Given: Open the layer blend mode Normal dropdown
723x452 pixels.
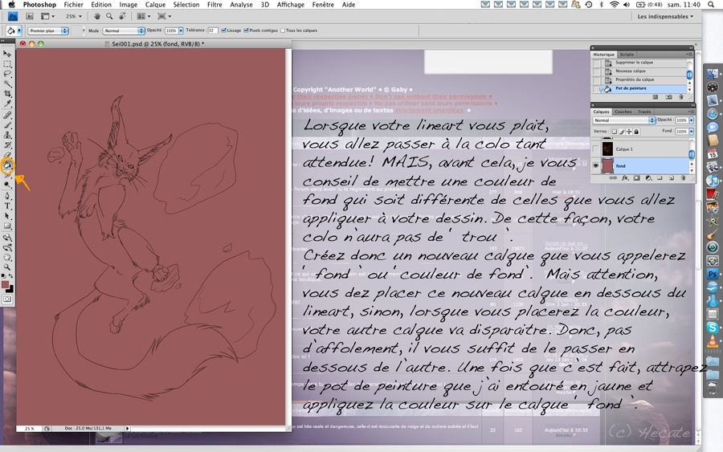Looking at the screenshot, I should tap(624, 120).
